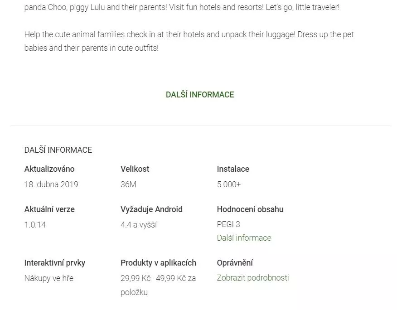Screen dimensions: 397x310
Task: Open the Další informace link under PEGI 3
Action: [244, 238]
